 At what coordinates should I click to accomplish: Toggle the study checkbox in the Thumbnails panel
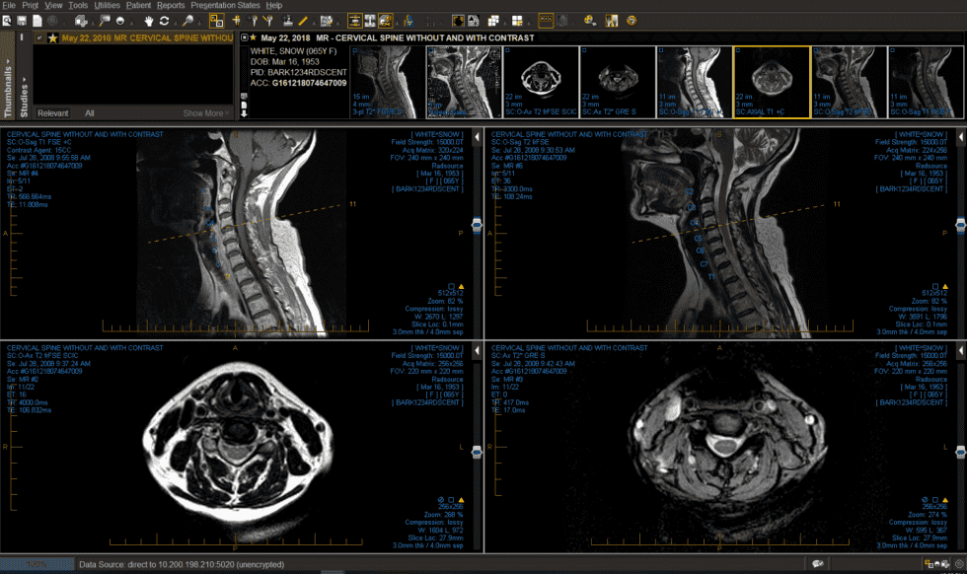tap(39, 37)
